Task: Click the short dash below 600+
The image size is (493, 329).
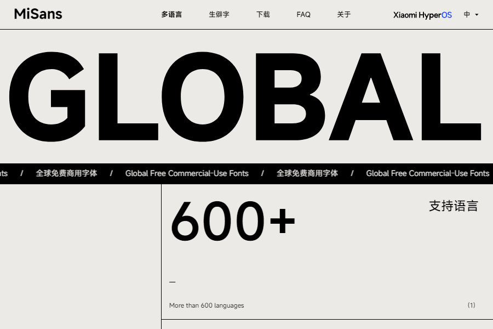Action: [x=173, y=282]
